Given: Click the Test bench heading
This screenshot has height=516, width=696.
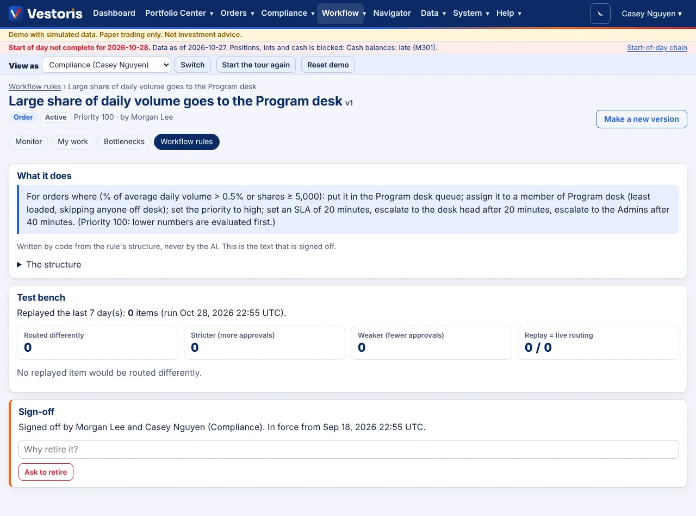Looking at the screenshot, I should (x=41, y=297).
